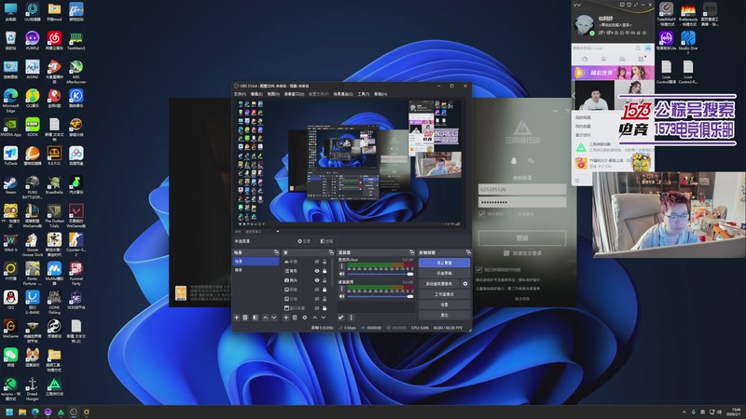
Task: Pop out the Audio Mixer dock panel
Action: pyautogui.click(x=412, y=252)
